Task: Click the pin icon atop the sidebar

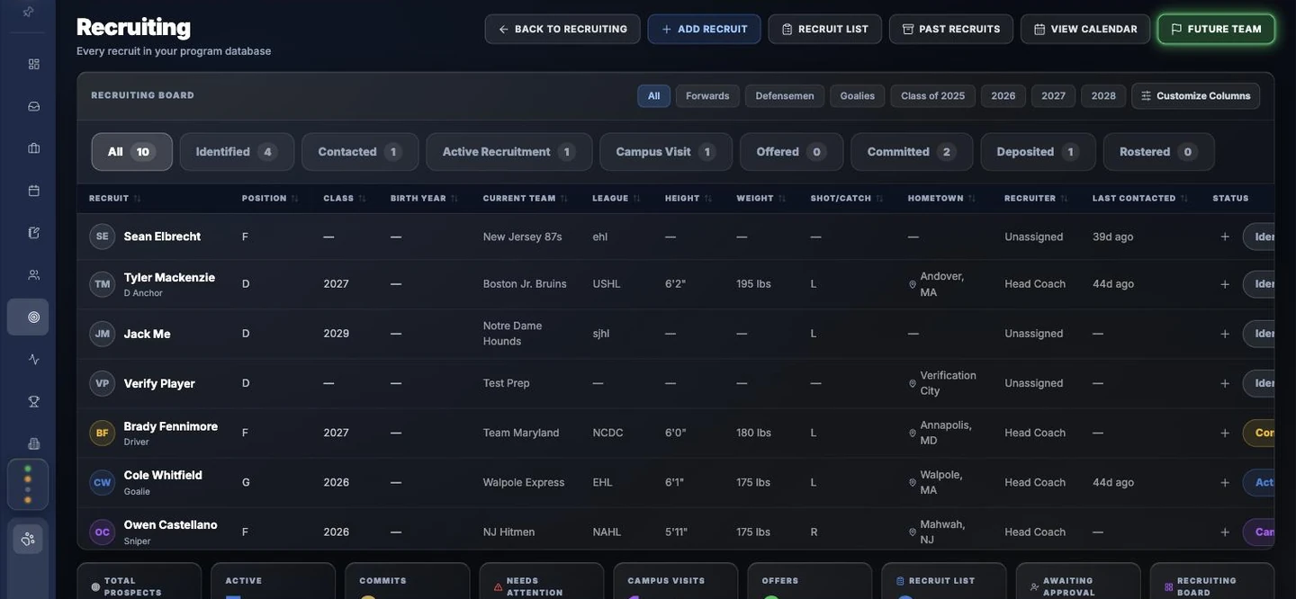Action: pyautogui.click(x=28, y=12)
